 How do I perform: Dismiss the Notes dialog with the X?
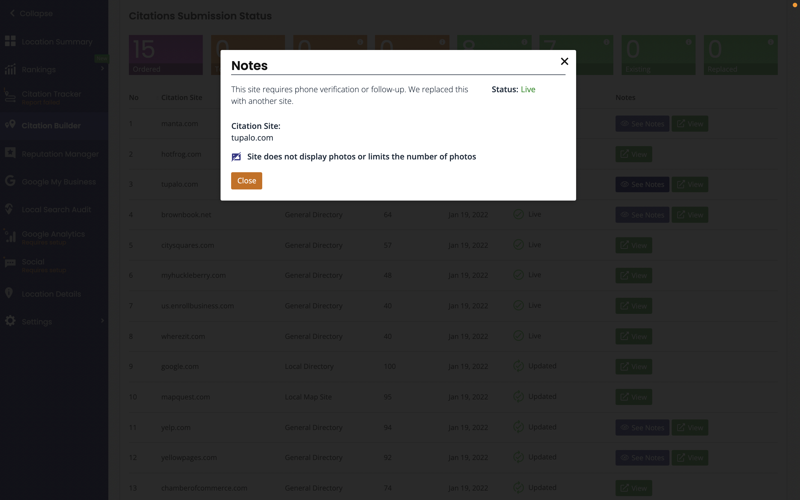coord(564,61)
